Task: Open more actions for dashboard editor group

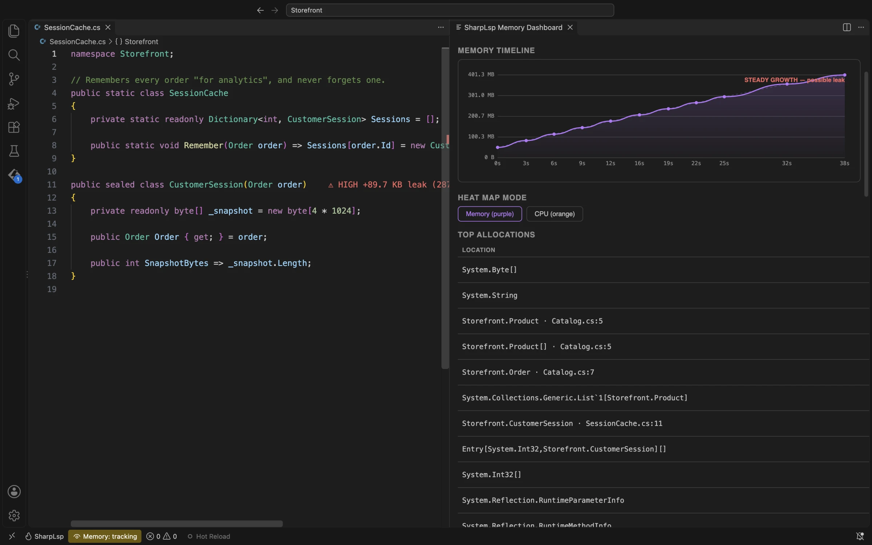Action: pos(861,27)
